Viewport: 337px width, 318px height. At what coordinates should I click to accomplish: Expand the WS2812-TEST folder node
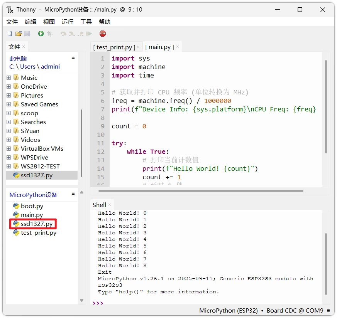pyautogui.click(x=8, y=166)
